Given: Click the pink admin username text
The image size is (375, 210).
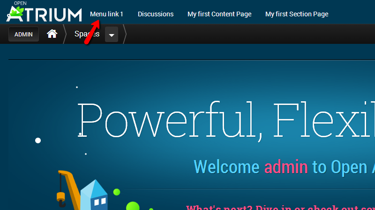Looking at the screenshot, I should 286,167.
